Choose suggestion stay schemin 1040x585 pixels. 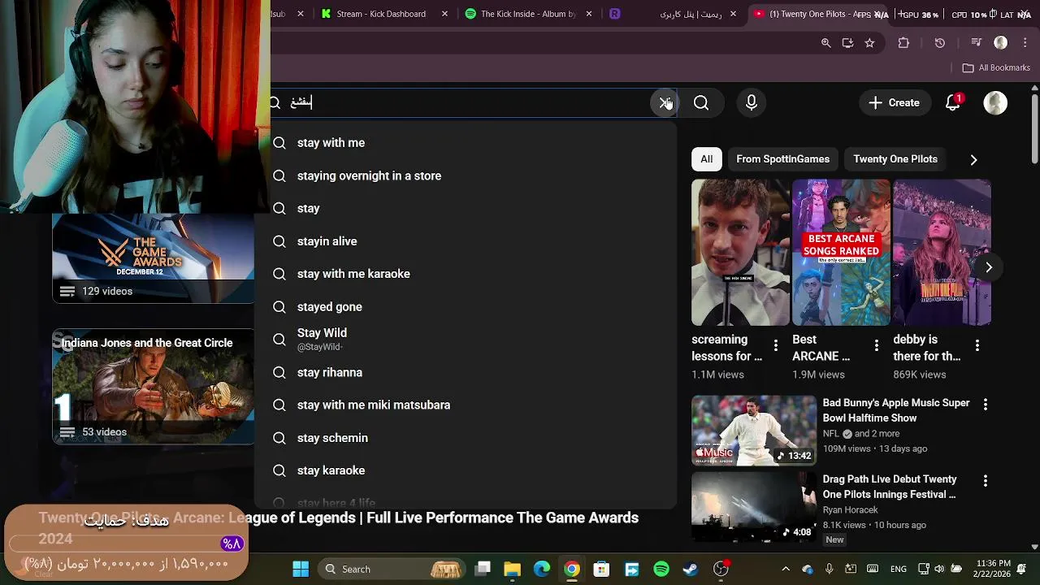click(x=466, y=438)
